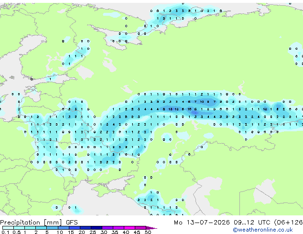Image resolution: width=303 pixels, height=234 pixels.
Task: Click the legend label "25"
Action: point(93,232)
